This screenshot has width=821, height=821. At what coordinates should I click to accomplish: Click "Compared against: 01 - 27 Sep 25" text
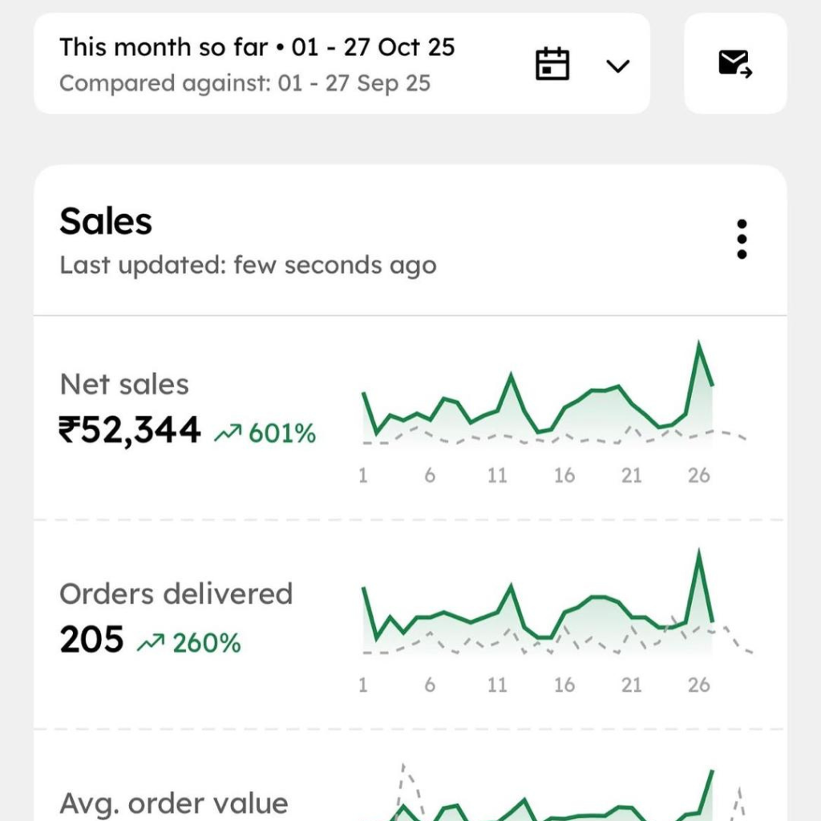[x=245, y=83]
